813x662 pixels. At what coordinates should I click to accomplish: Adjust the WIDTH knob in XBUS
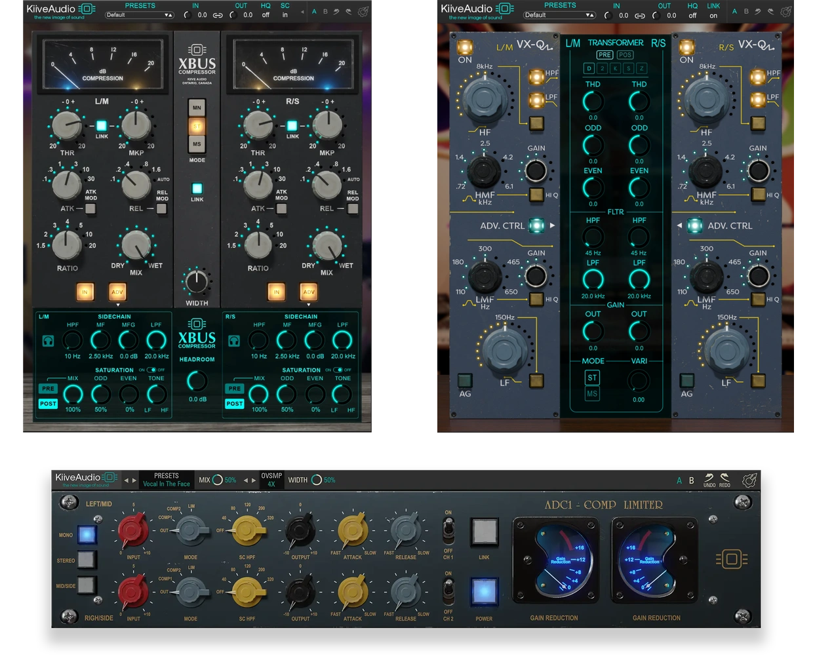[197, 282]
